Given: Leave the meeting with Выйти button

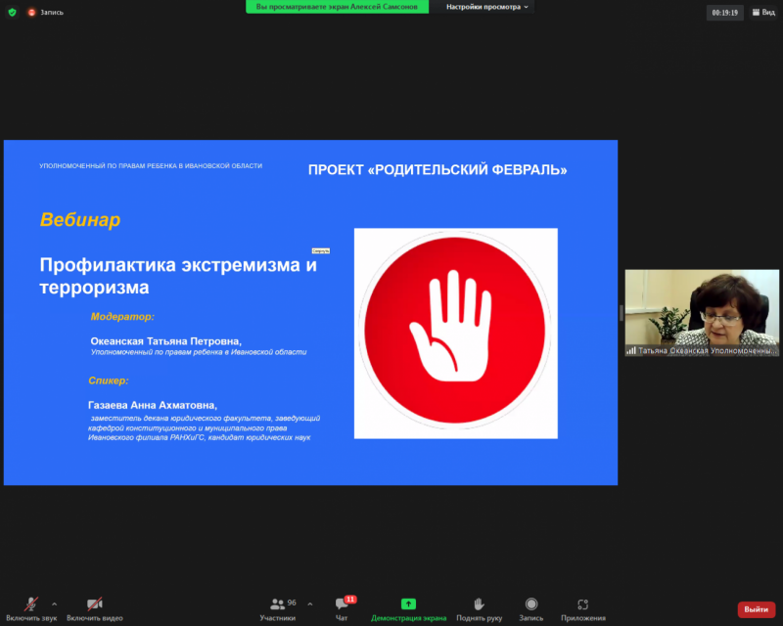Looking at the screenshot, I should [x=756, y=609].
